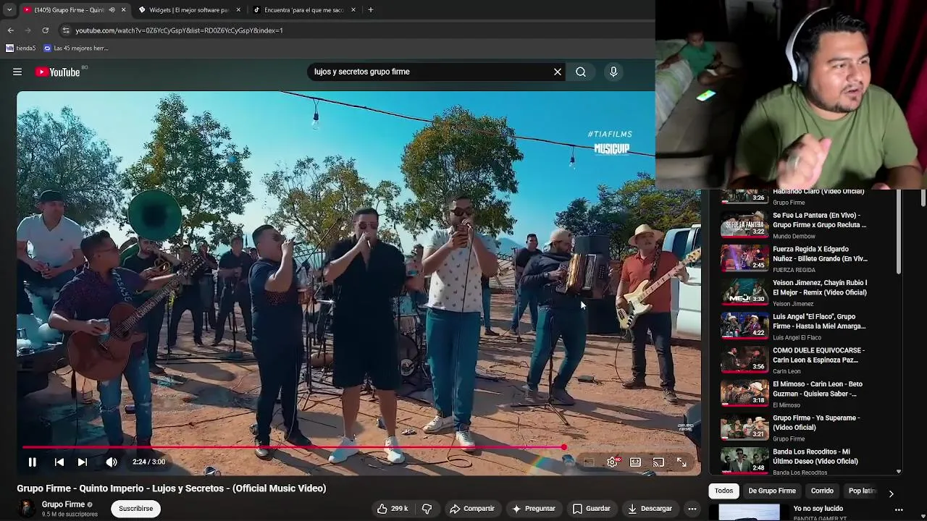Image resolution: width=927 pixels, height=521 pixels.
Task: Click the Compartir share button
Action: (472, 509)
